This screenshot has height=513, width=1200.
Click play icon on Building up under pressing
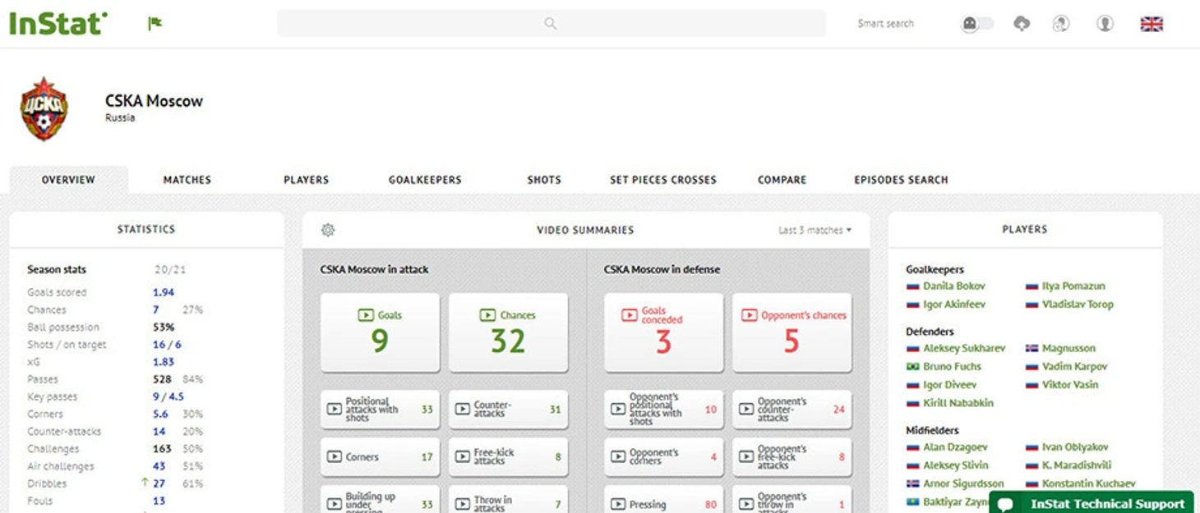[x=335, y=504]
